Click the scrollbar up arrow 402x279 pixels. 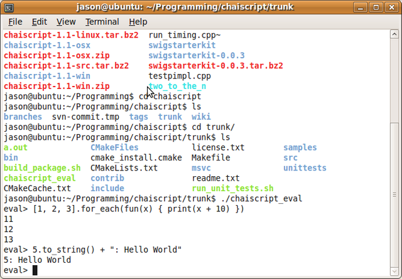[x=394, y=34]
